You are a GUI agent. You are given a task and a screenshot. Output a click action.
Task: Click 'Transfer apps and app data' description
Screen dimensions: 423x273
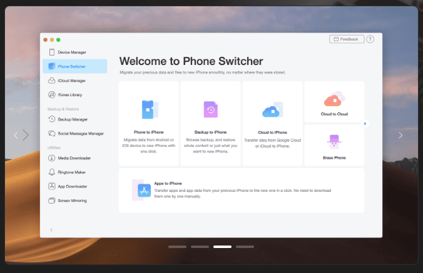click(243, 193)
